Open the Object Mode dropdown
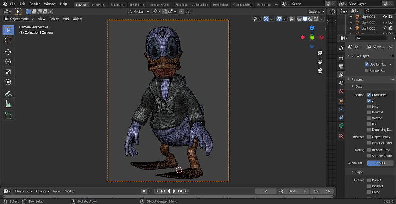 [x=19, y=19]
